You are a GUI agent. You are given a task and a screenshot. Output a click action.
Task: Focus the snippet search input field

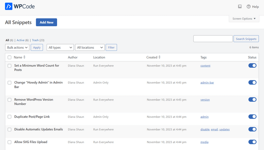(213, 39)
